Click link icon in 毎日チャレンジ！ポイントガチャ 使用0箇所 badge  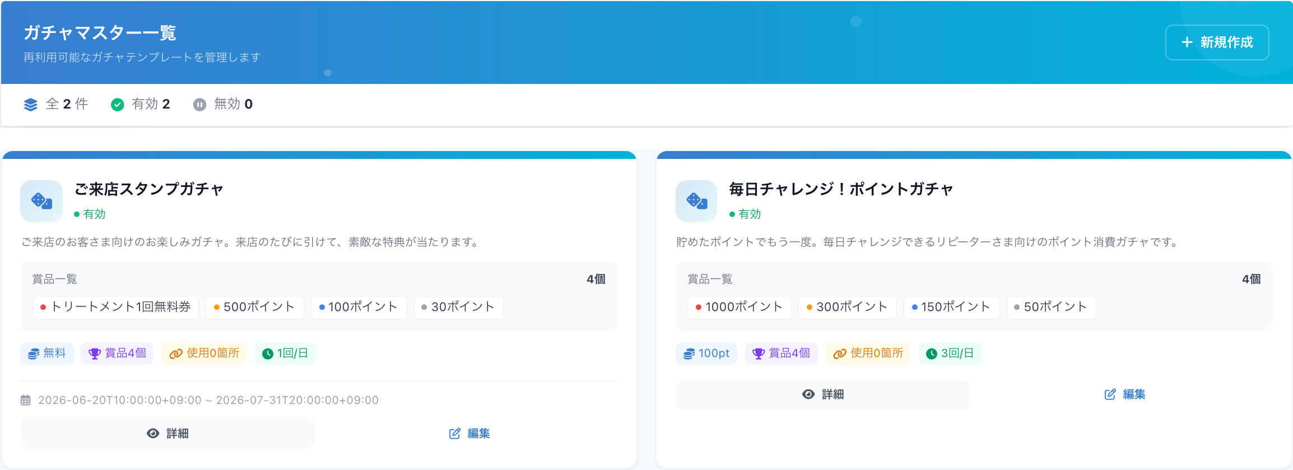pyautogui.click(x=840, y=354)
